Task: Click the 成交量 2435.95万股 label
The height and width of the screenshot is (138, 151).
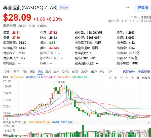Action: tap(15, 122)
